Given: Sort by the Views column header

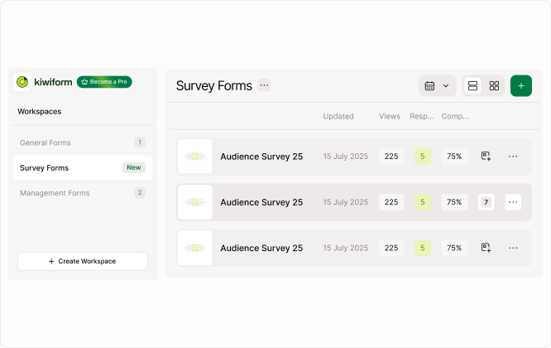Looking at the screenshot, I should [x=390, y=116].
